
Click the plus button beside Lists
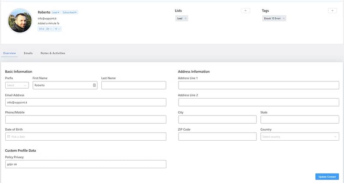click(x=245, y=10)
